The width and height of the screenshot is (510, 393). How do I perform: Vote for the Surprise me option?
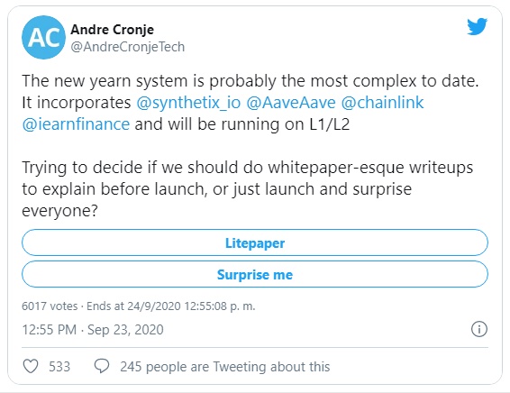pyautogui.click(x=255, y=274)
